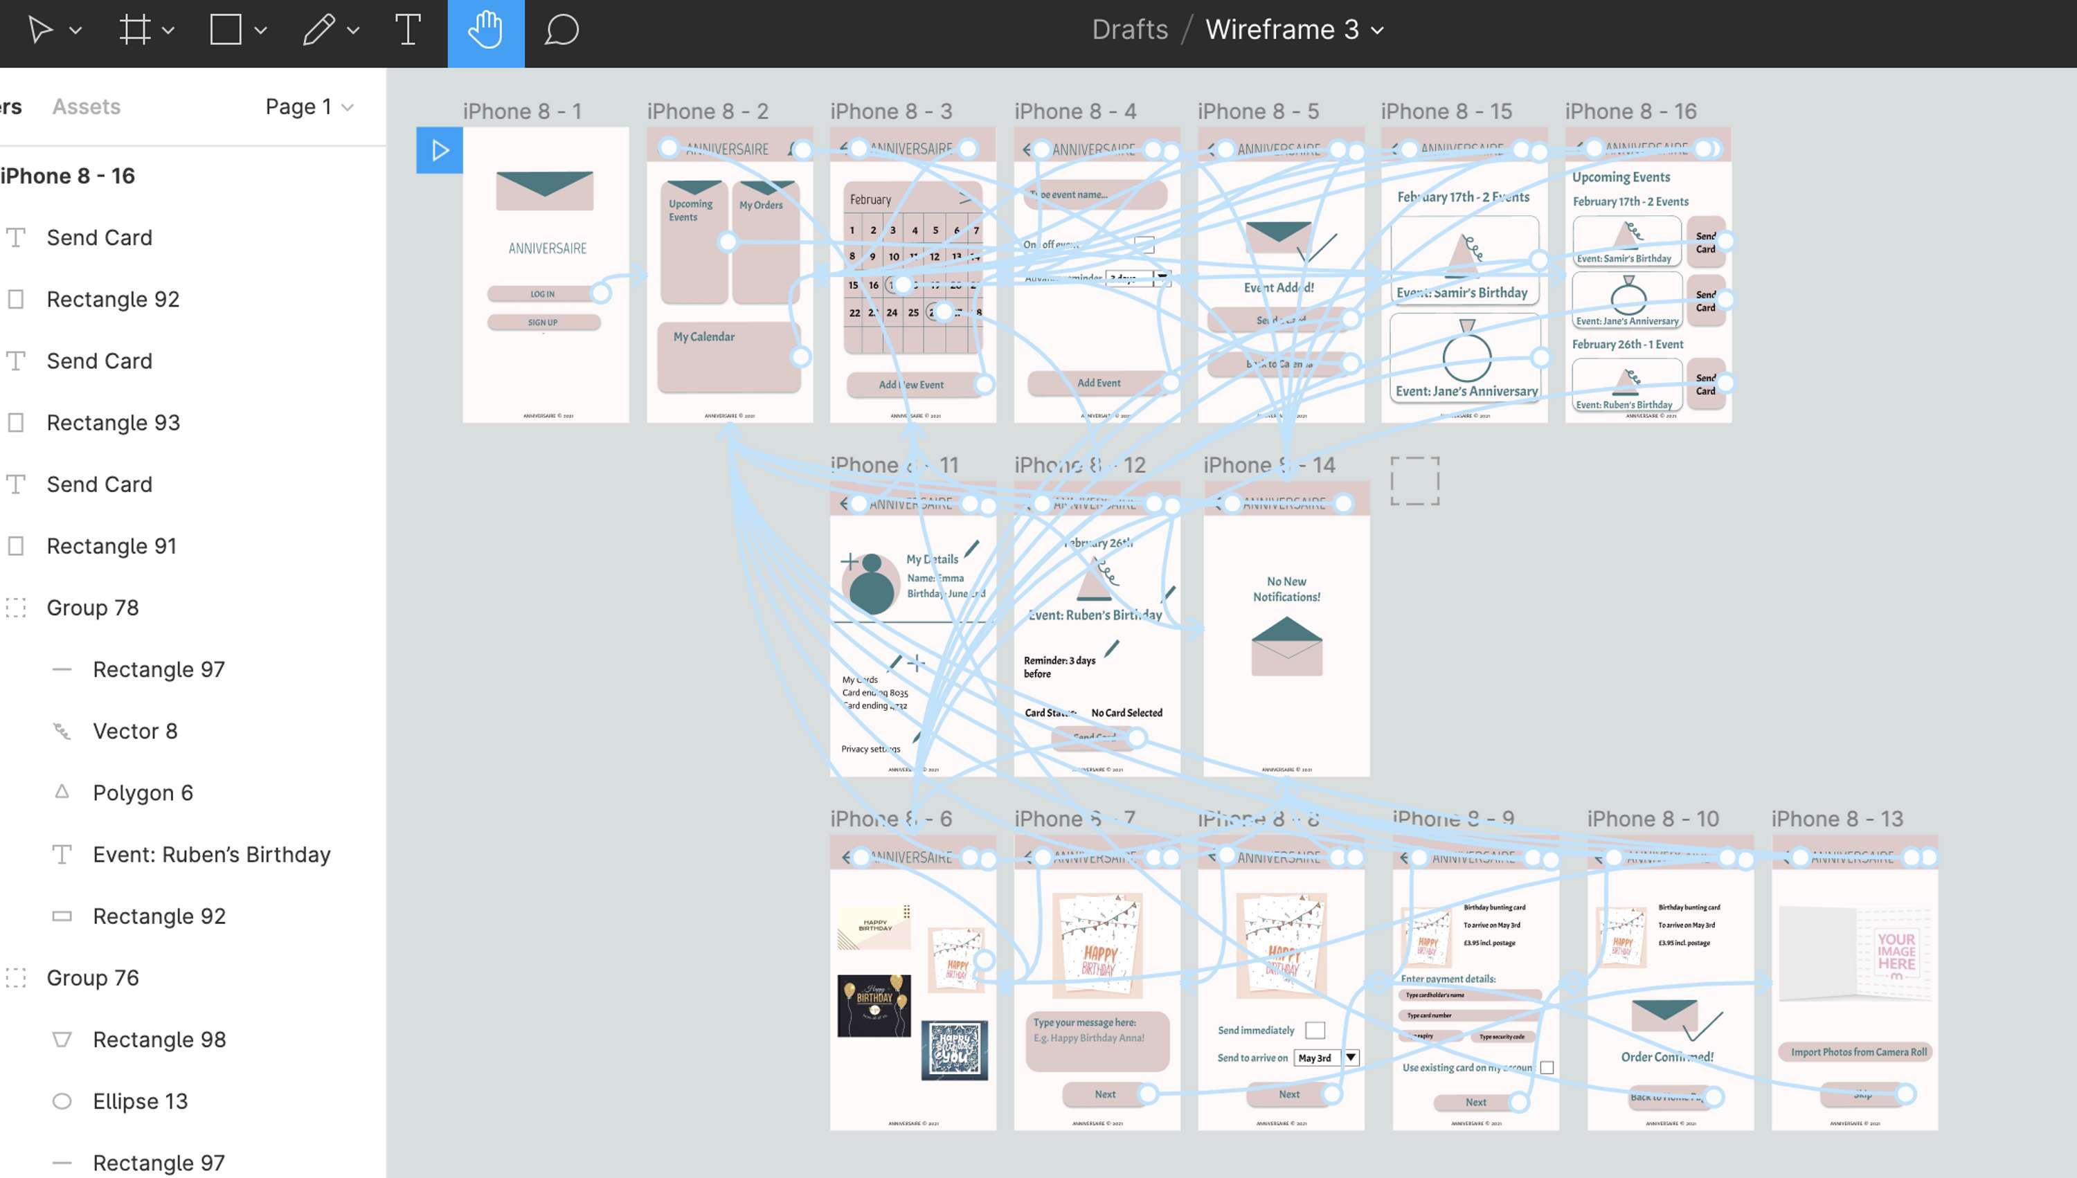Switch to the Assets tab

click(x=87, y=107)
